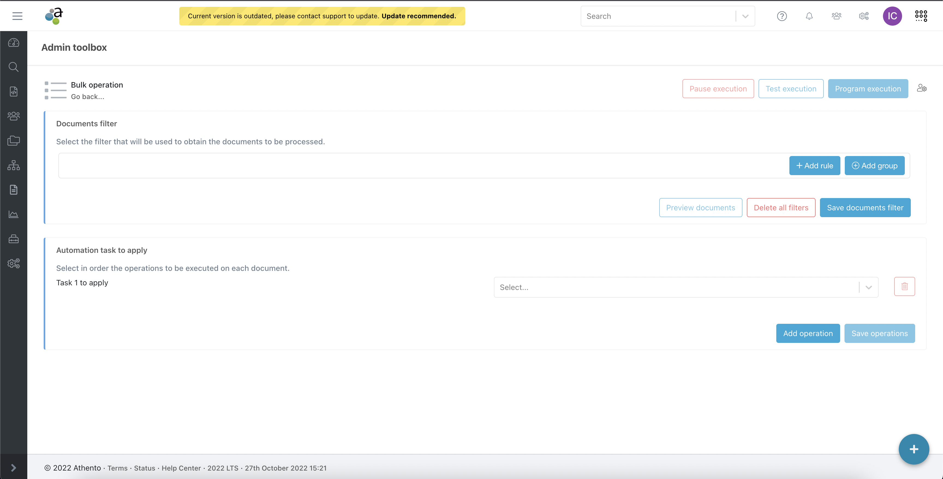Open the chart analytics sidebar icon
This screenshot has width=943, height=479.
click(14, 214)
